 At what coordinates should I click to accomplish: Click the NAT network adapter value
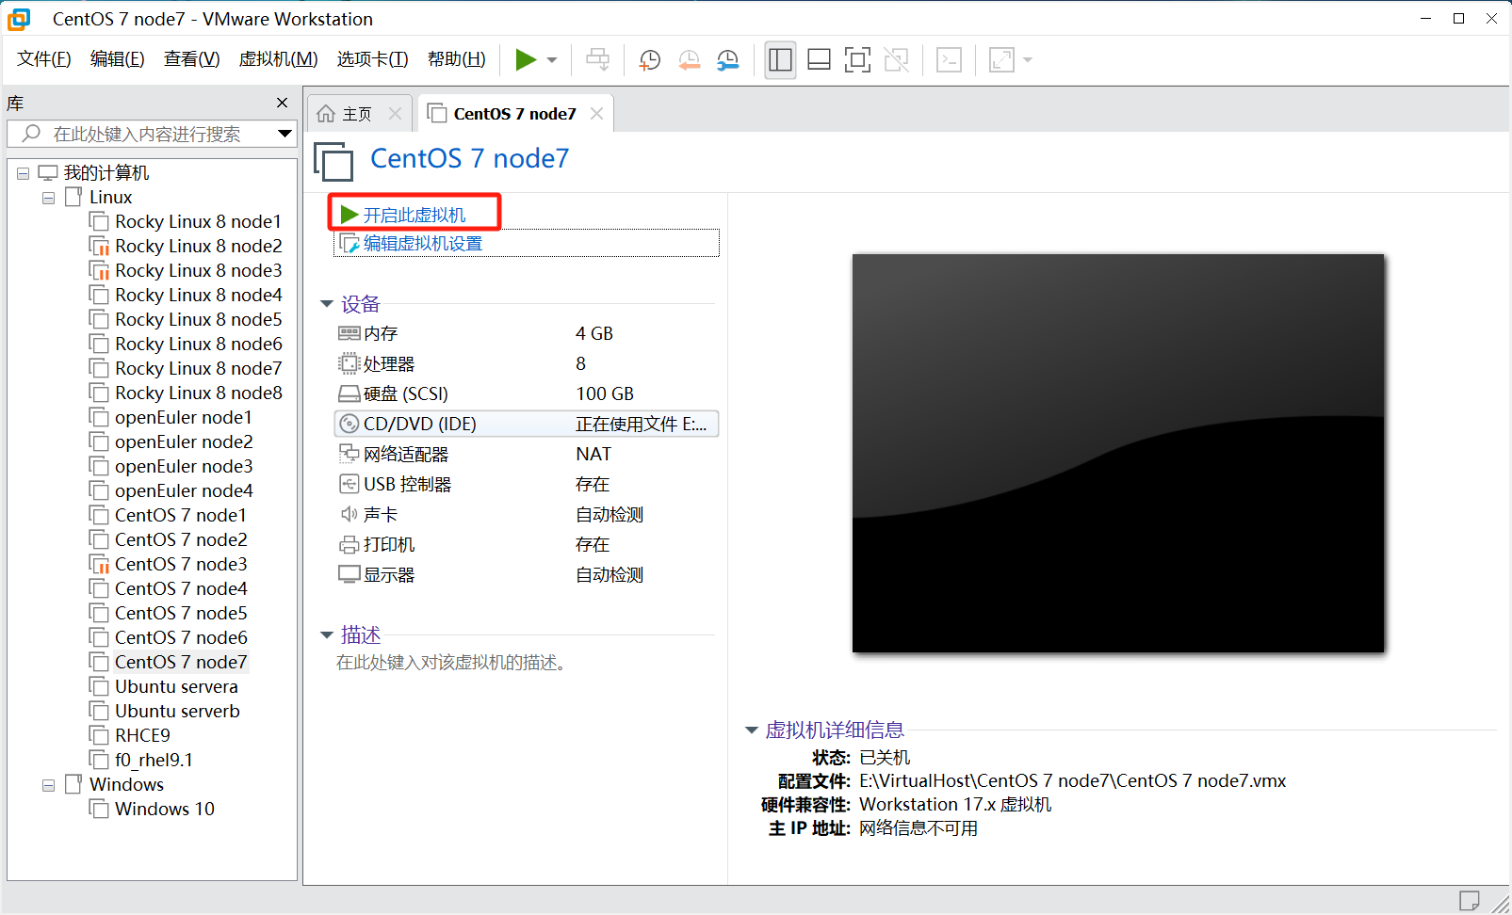[593, 454]
